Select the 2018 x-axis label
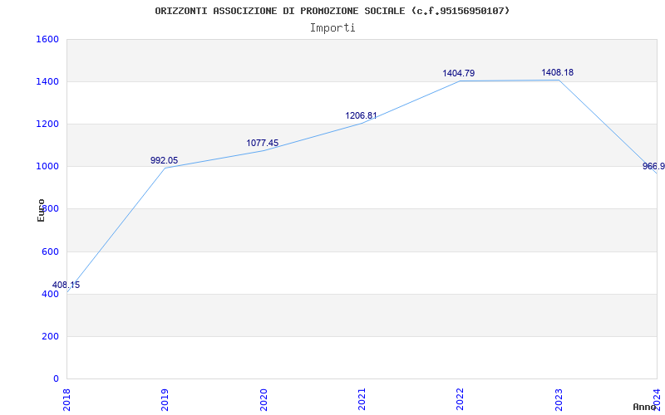 click(66, 399)
